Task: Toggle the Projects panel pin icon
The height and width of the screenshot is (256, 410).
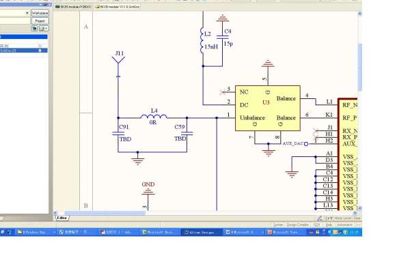Action: pos(45,5)
